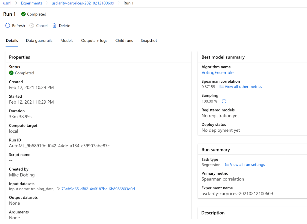Click the list icon beside View all run settings
Image resolution: width=307 pixels, height=224 pixels.
(x=227, y=165)
